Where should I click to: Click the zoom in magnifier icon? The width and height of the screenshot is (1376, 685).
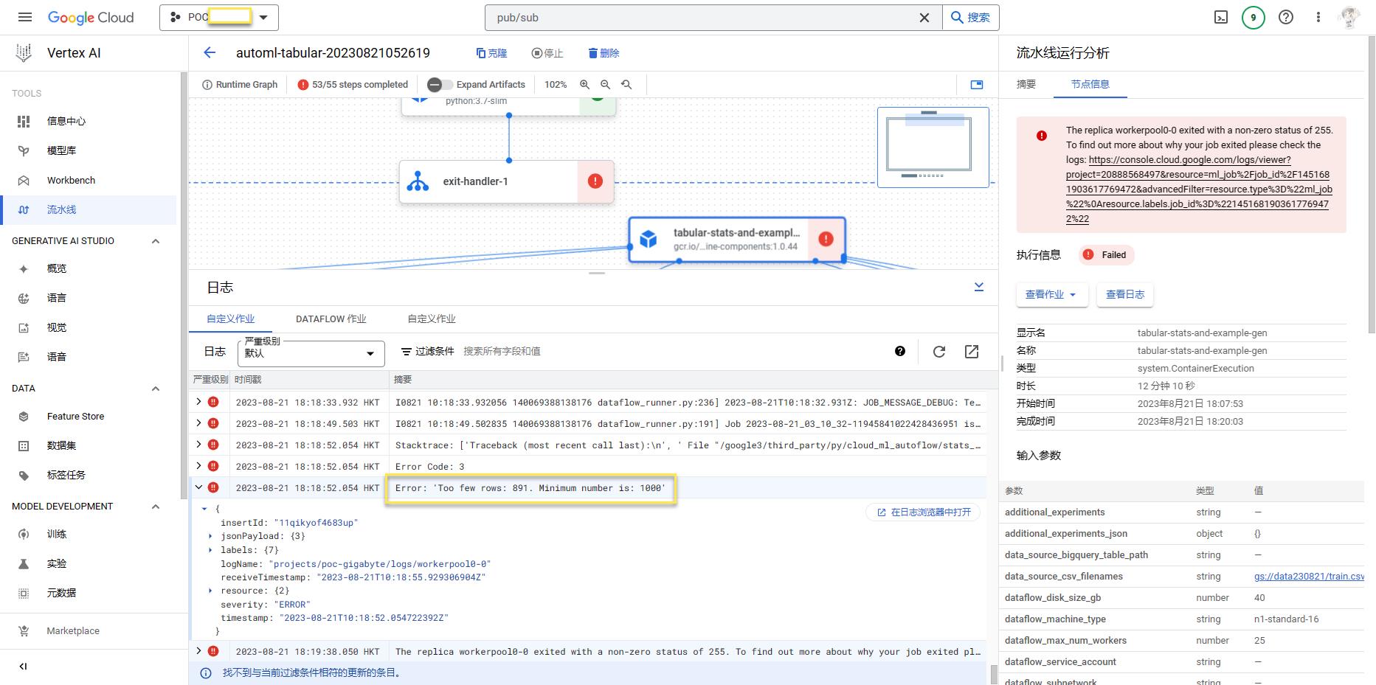coord(584,85)
